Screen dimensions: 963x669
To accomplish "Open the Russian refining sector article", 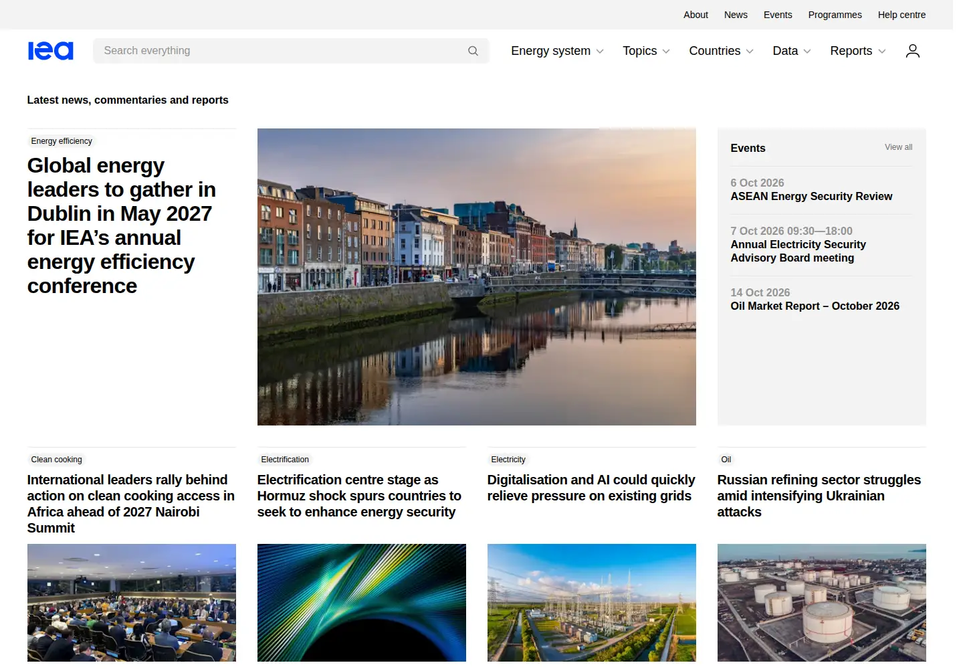I will coord(819,496).
